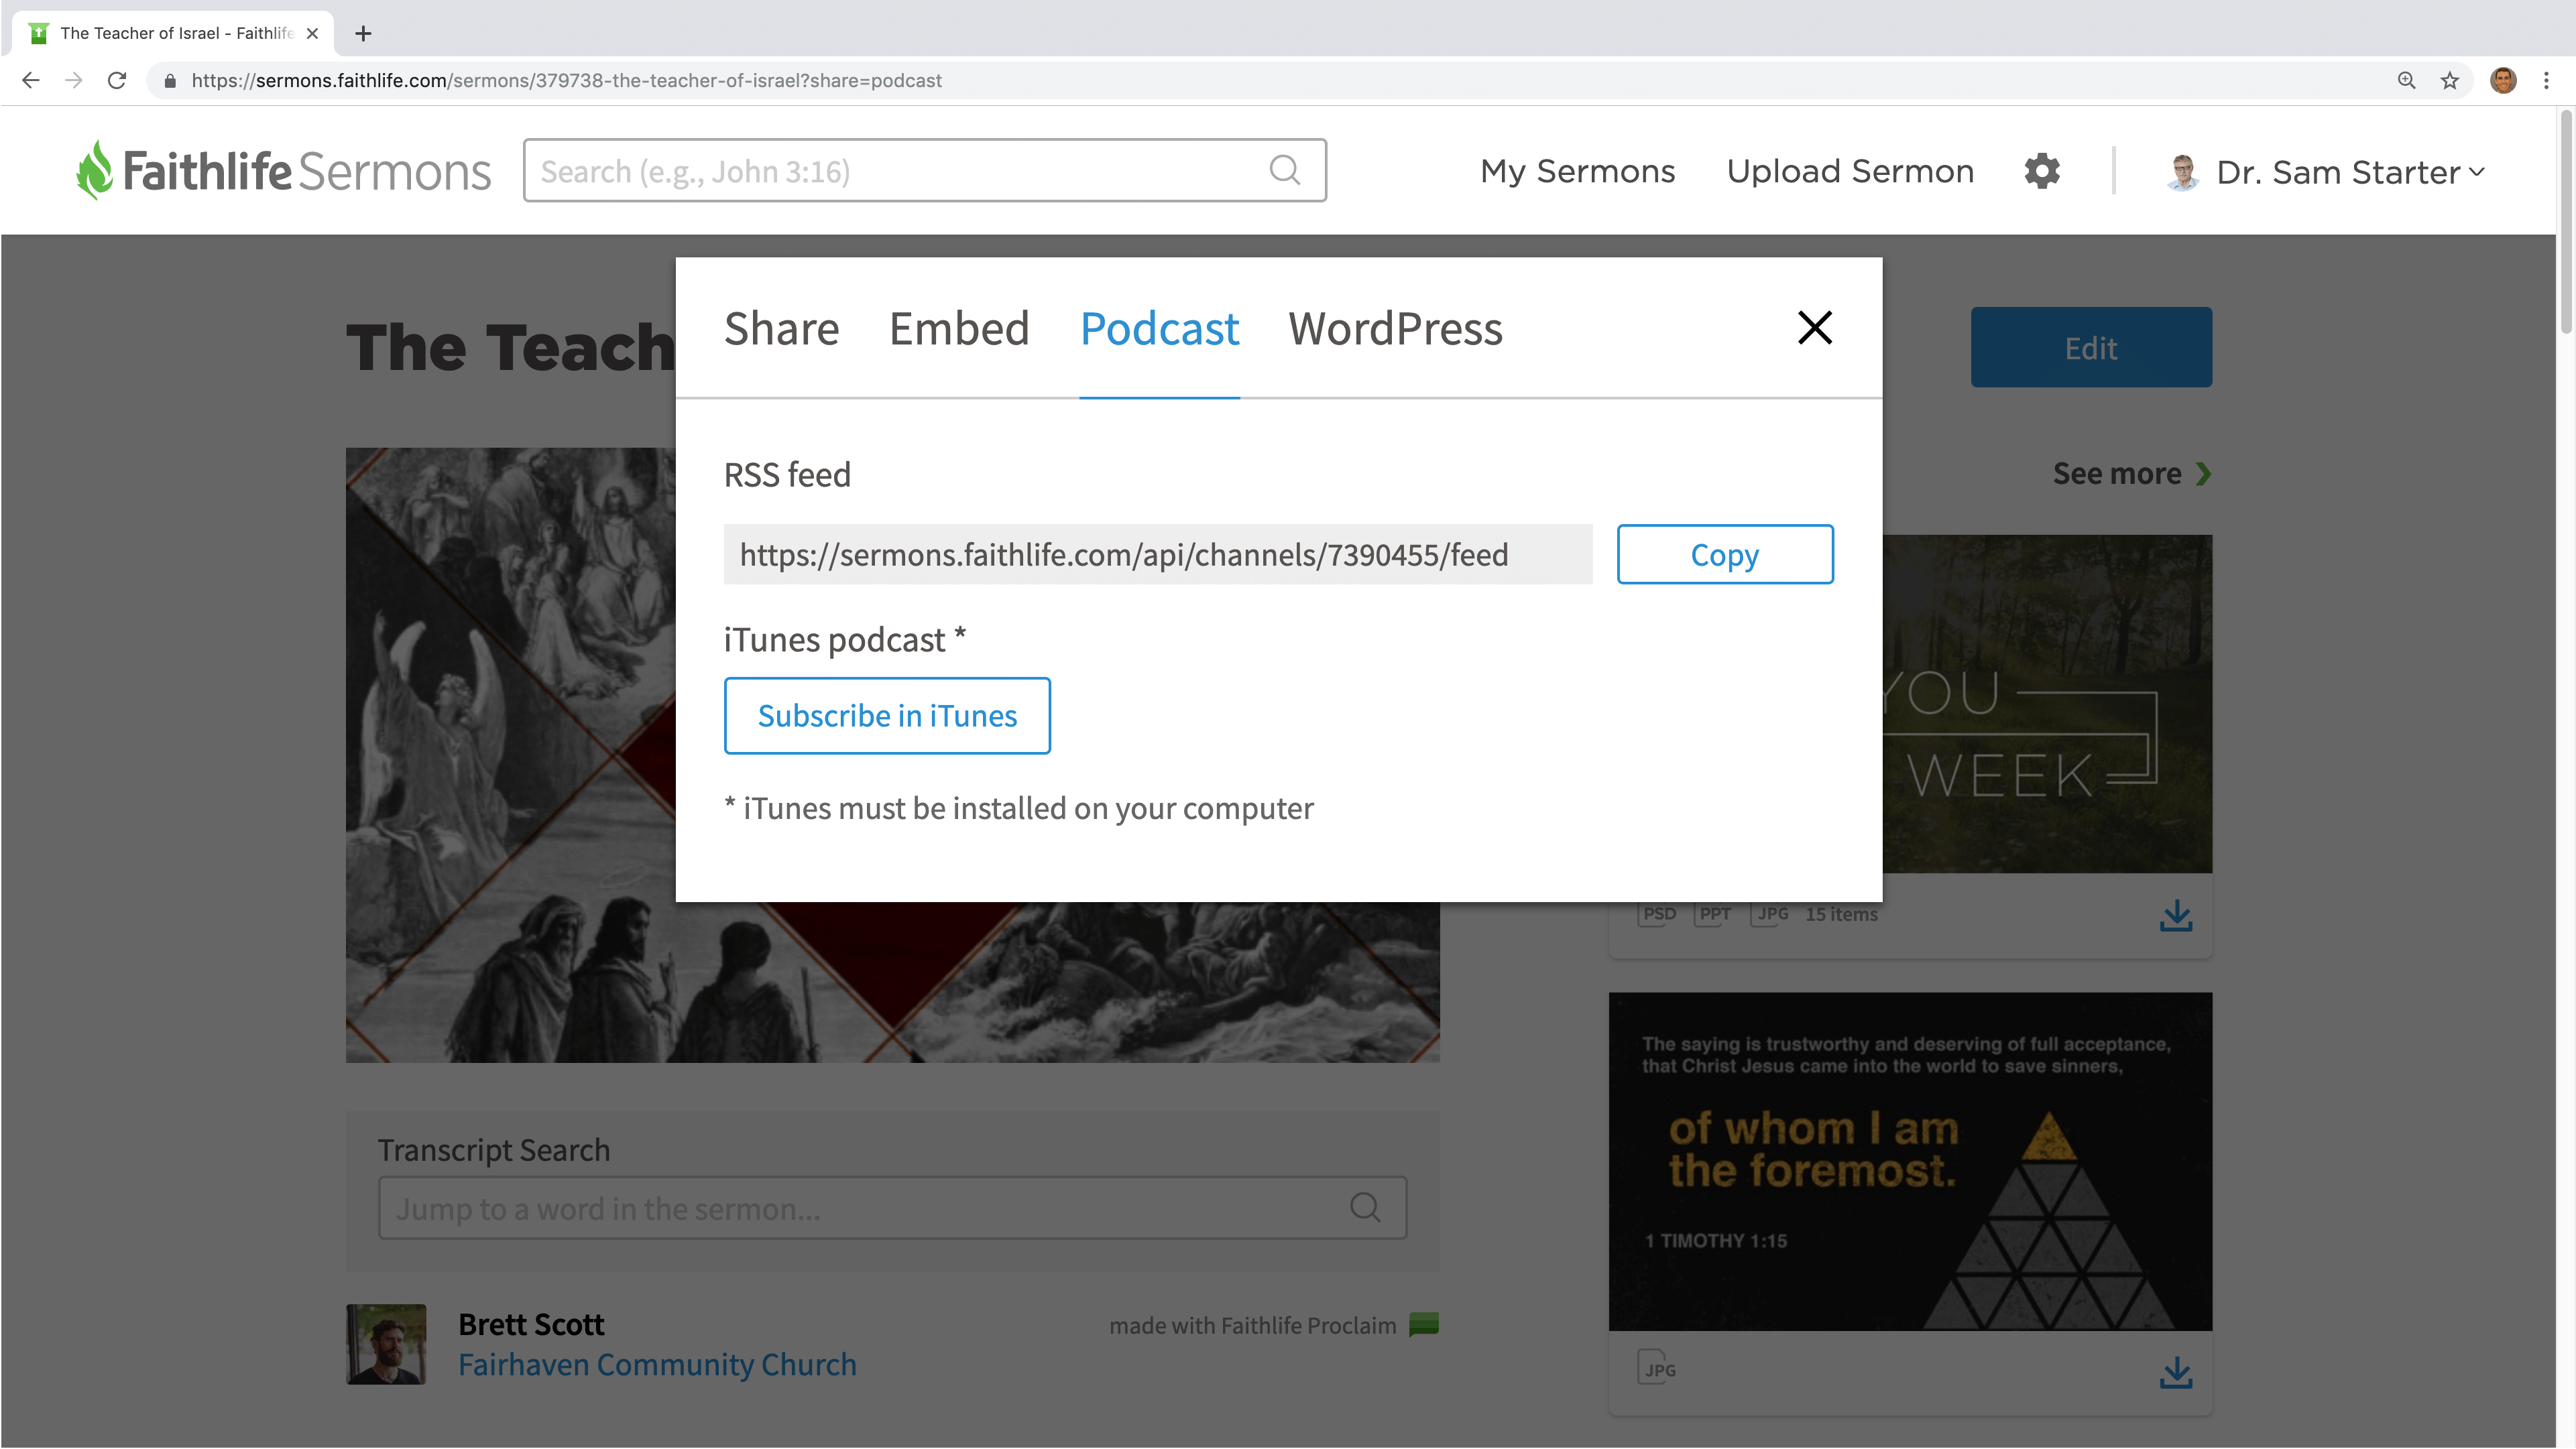Click the iTunes must be installed note
Screen dimensions: 2576x1449
point(1019,808)
